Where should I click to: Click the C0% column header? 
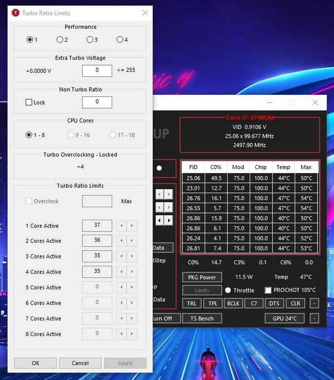click(x=216, y=167)
